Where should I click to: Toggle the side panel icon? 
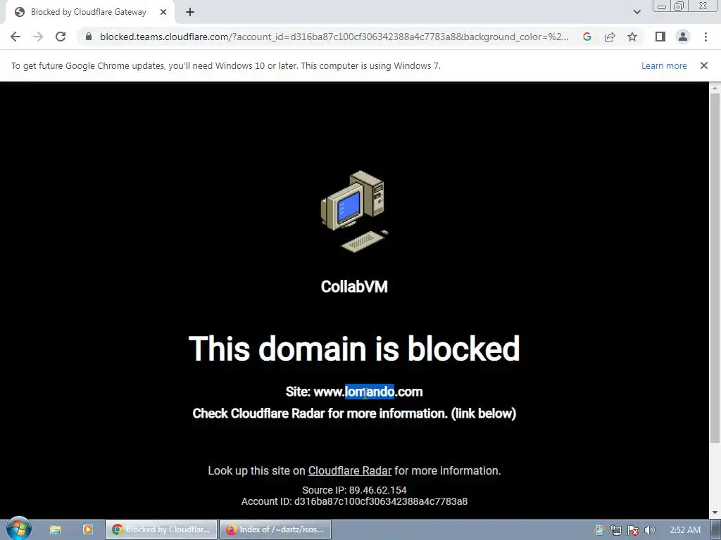(x=660, y=37)
